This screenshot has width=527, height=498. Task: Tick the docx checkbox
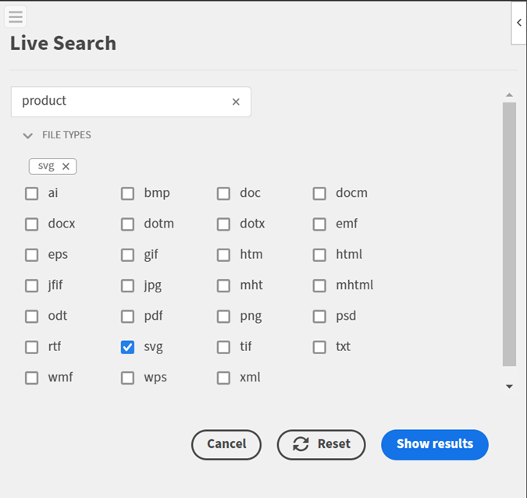pos(31,224)
